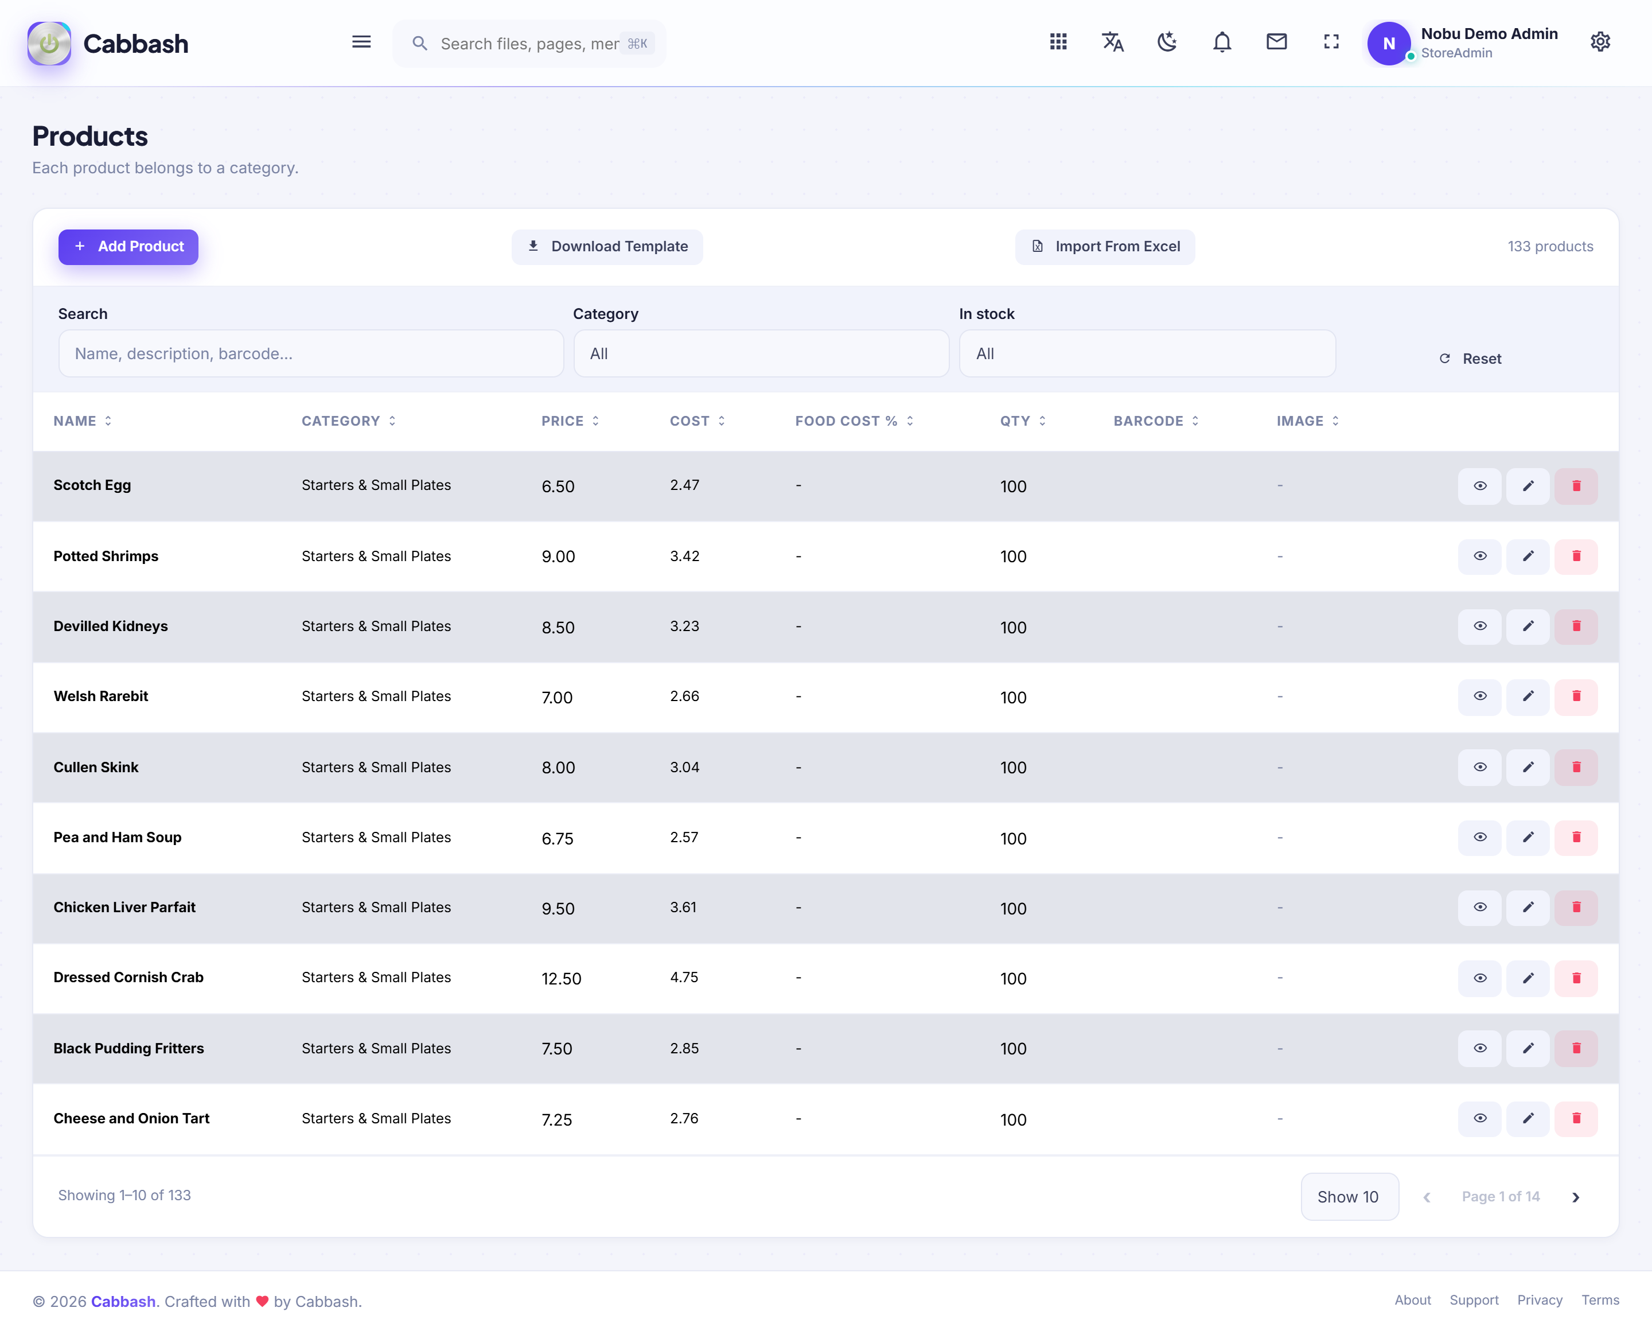This screenshot has width=1652, height=1331.
Task: View Cheese and Onion Tart details
Action: [x=1479, y=1119]
